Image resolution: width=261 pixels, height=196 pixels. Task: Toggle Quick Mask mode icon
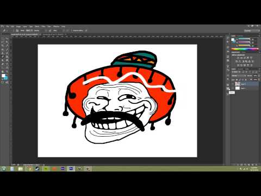2,82
